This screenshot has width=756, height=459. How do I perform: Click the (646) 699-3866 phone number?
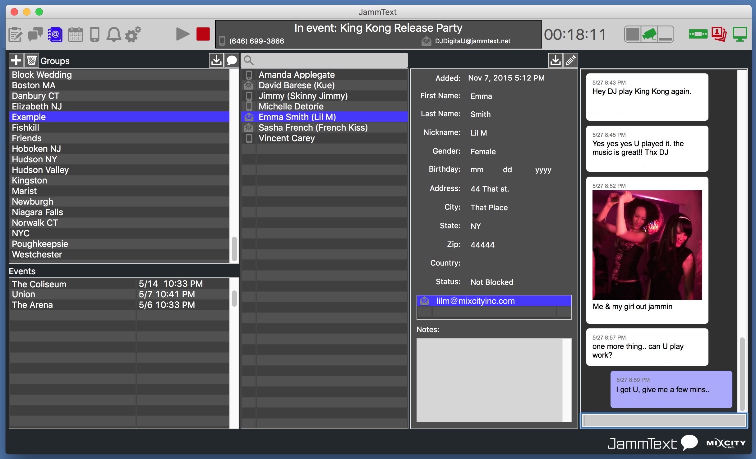click(256, 41)
